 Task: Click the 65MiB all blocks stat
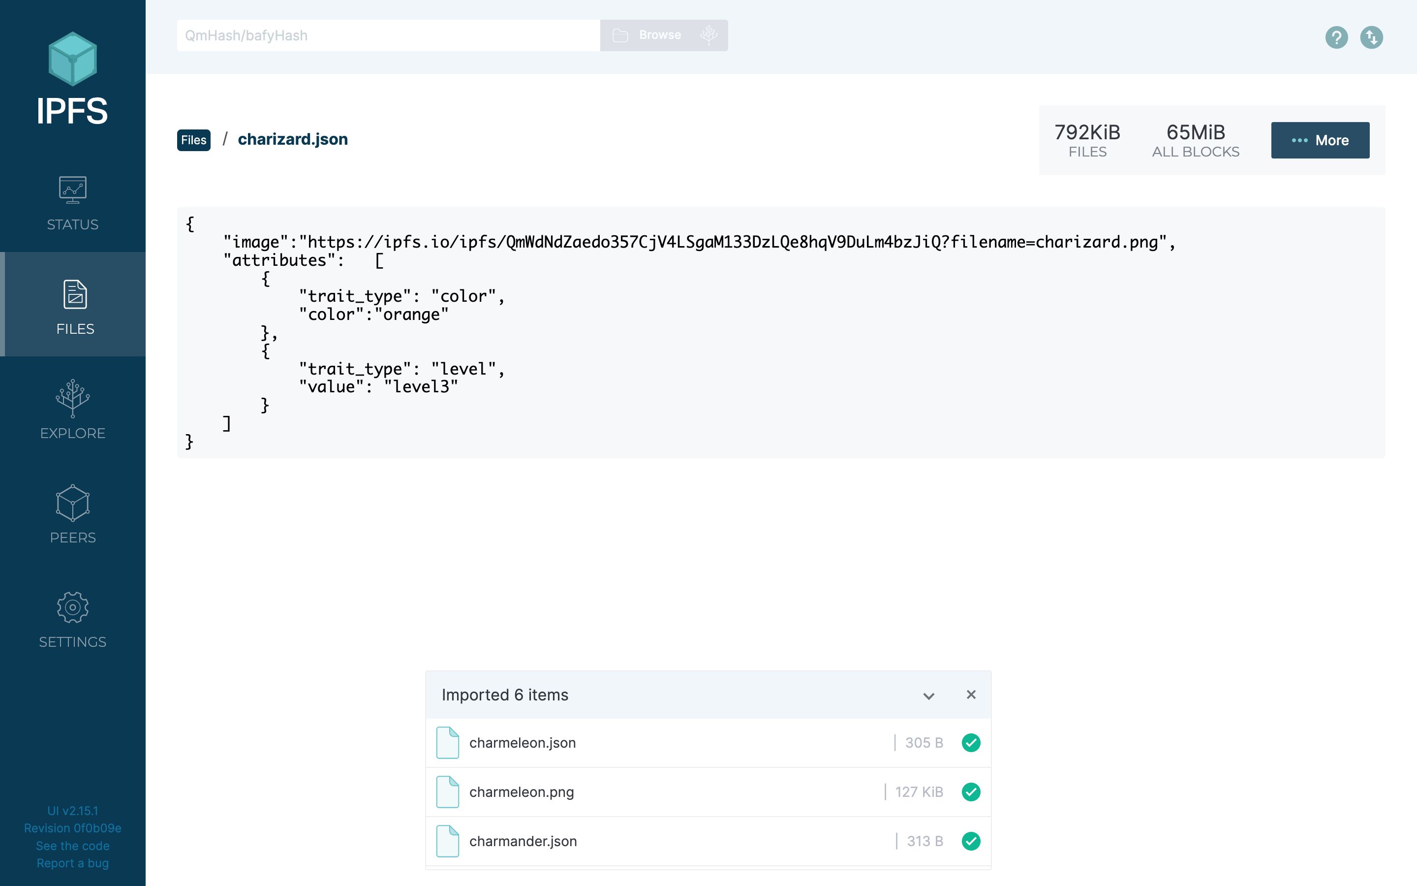(1196, 140)
